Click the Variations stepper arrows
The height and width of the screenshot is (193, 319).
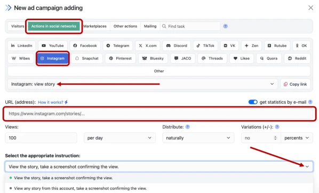(x=275, y=138)
